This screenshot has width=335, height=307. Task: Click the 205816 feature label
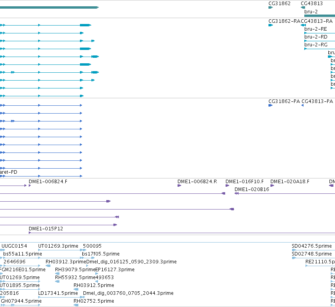tap(9, 293)
